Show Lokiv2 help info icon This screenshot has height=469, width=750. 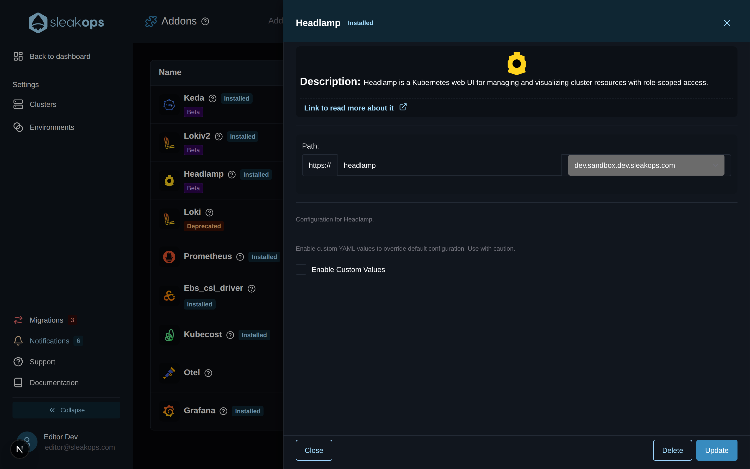click(218, 137)
